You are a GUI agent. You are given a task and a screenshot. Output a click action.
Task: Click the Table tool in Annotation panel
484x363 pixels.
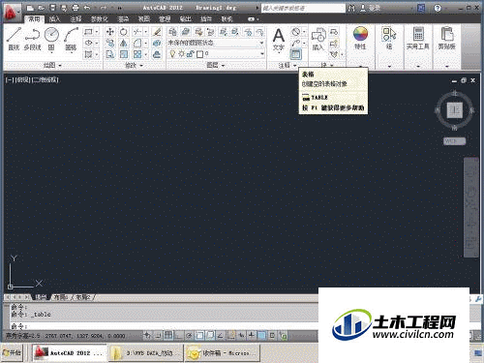(295, 54)
